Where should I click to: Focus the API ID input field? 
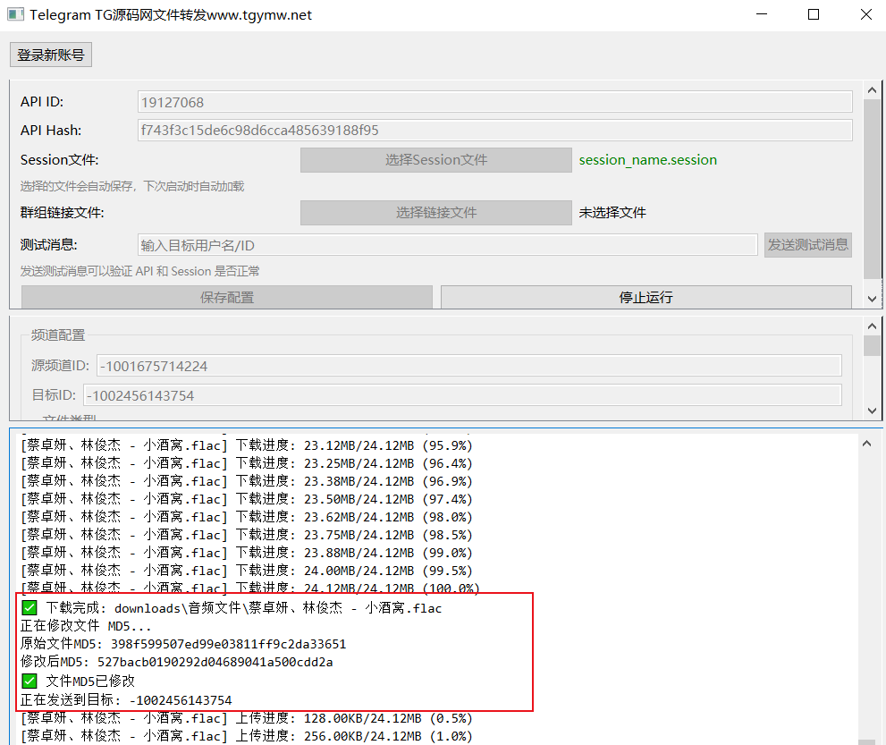pos(495,102)
